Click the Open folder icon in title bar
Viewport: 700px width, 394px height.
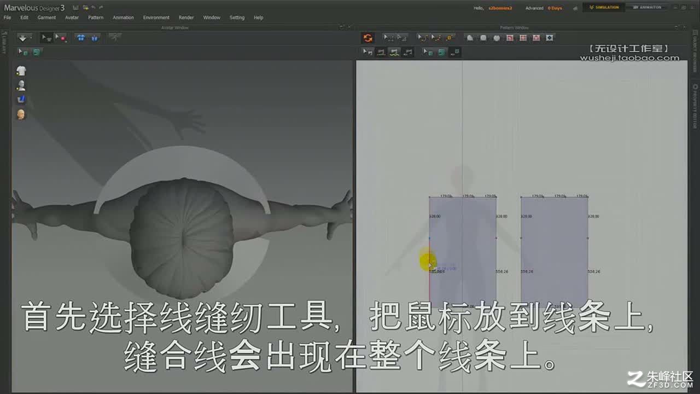[85, 8]
